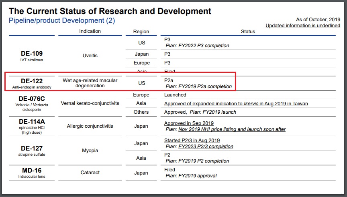Click the slide title about Research and Development

[x=110, y=11]
